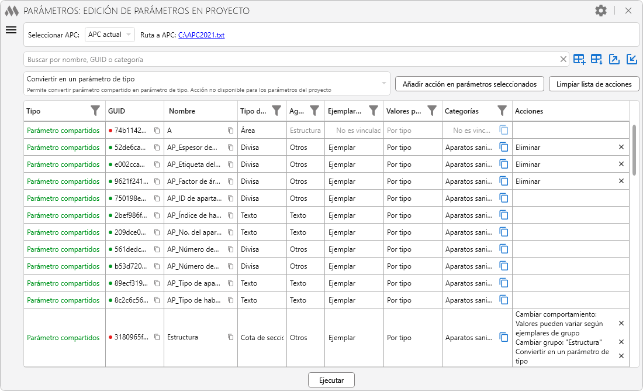Open the 'Convertir en un parámetro de tipo' dropdown

pos(208,83)
